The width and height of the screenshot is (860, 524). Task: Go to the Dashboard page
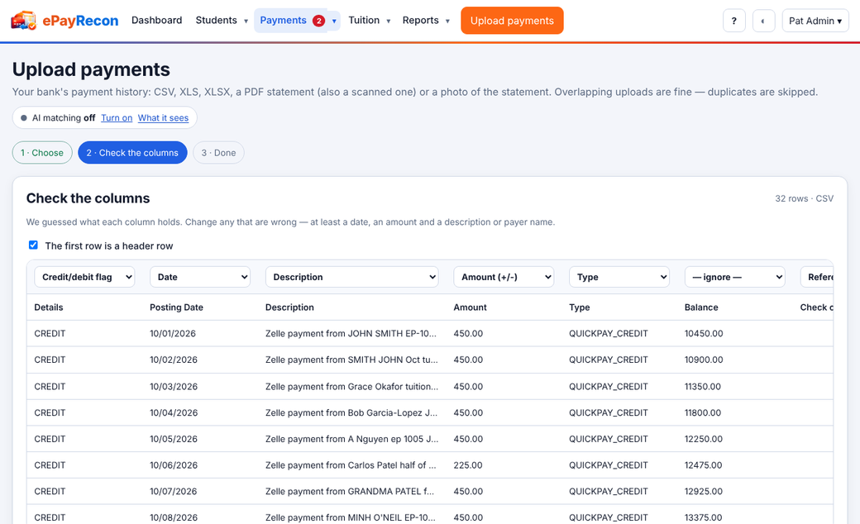tap(157, 21)
